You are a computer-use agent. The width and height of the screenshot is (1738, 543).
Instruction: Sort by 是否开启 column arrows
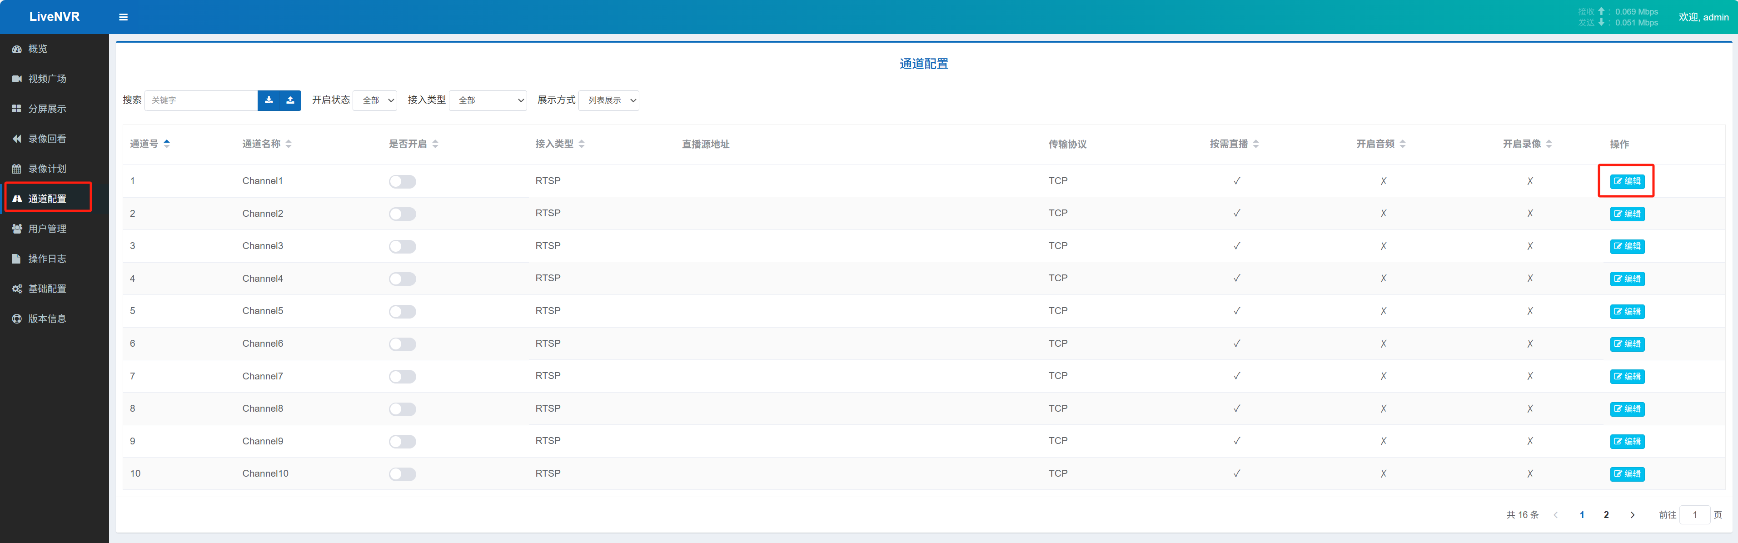click(x=435, y=144)
